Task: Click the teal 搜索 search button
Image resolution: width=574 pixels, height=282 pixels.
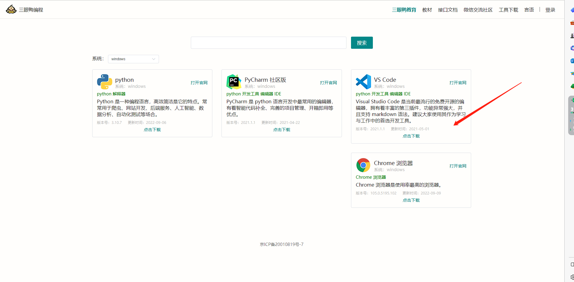Action: point(362,43)
